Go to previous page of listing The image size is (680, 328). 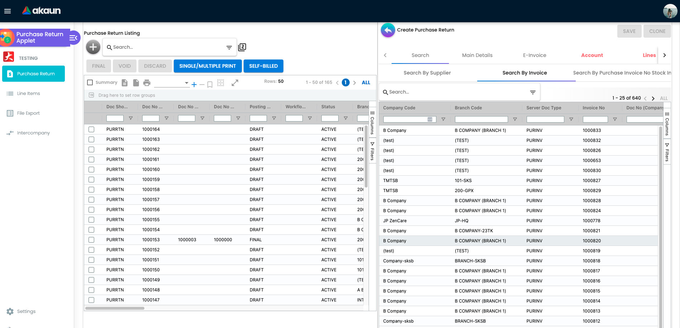[x=337, y=83]
